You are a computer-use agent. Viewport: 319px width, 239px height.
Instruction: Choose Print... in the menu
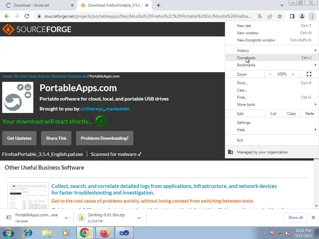point(272,83)
